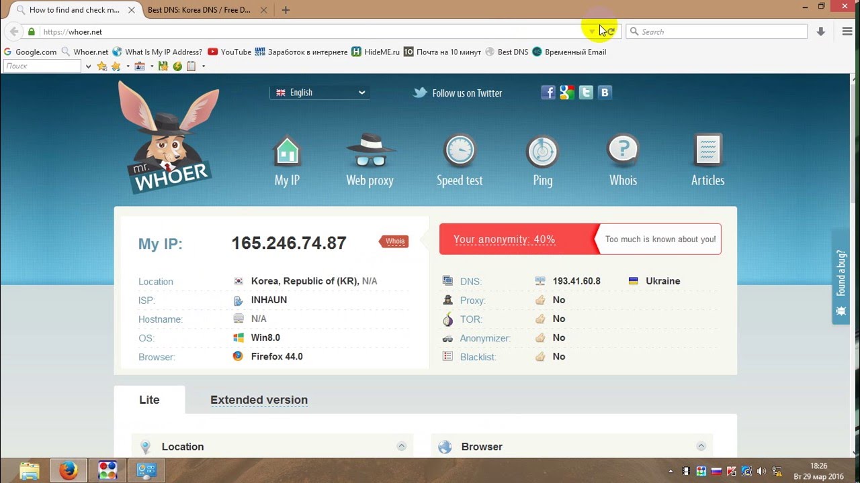Click the Twitter bird icon

[420, 93]
